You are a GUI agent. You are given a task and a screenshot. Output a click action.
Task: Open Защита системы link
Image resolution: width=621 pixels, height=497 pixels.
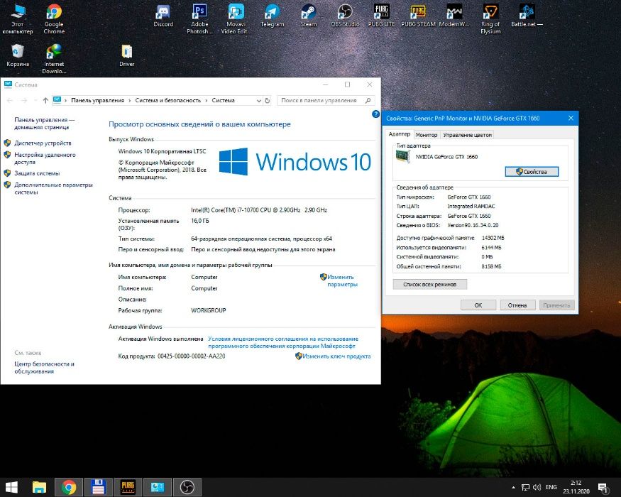(x=37, y=173)
